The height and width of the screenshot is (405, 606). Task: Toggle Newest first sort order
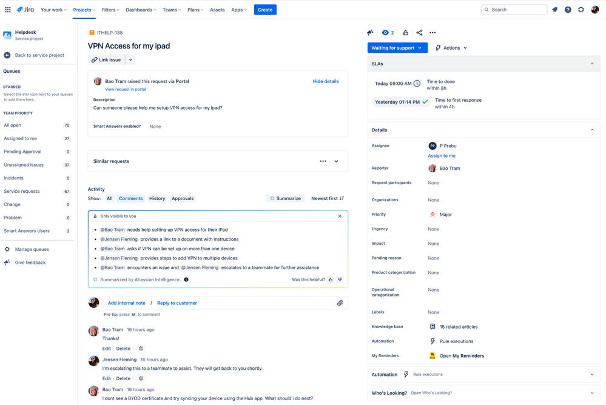click(x=328, y=198)
